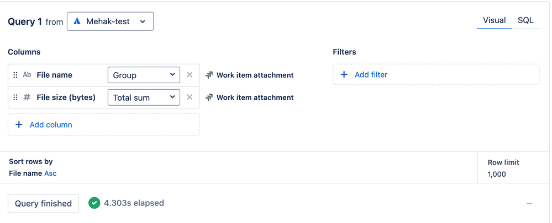Viewport: 552px width, 223px height.
Task: Click the green query success checkmark
Action: click(94, 203)
